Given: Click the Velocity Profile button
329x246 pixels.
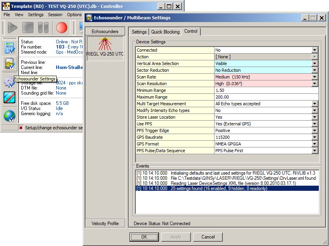Looking at the screenshot, I should click(105, 224).
